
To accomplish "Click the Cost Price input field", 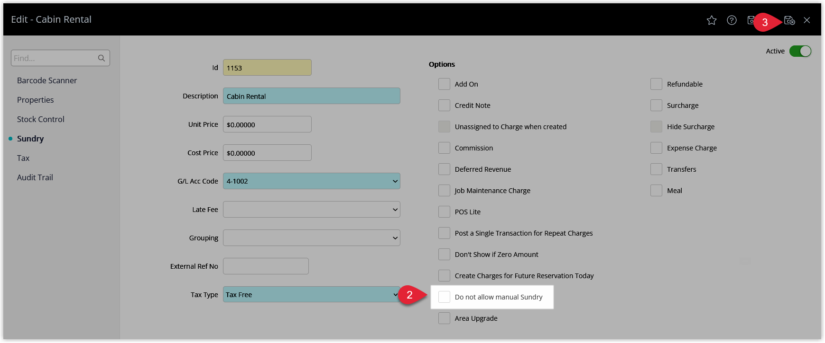I will click(x=267, y=153).
